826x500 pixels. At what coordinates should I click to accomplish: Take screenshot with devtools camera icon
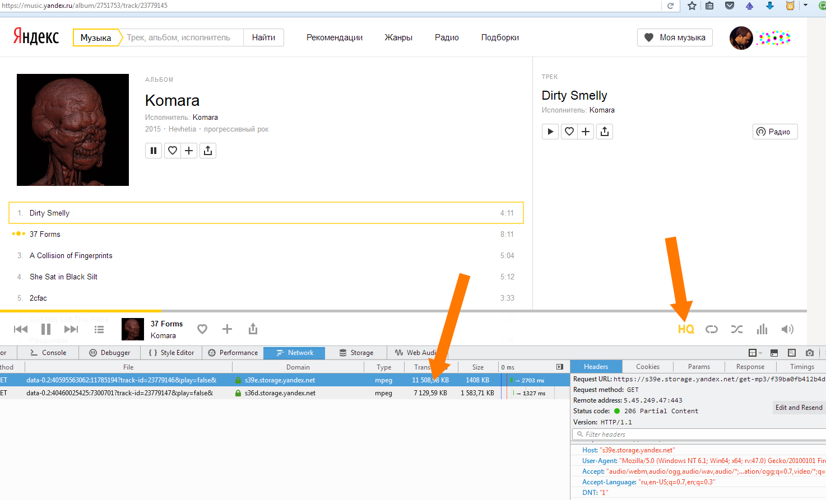tap(810, 353)
